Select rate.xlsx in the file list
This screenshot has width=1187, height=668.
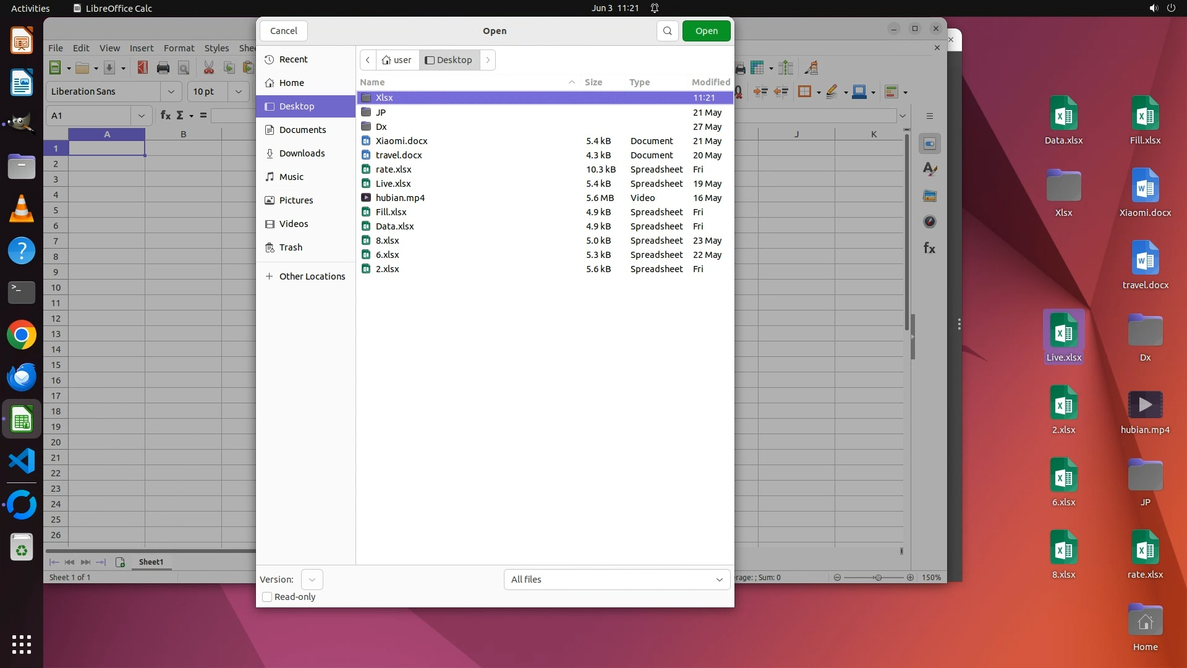pyautogui.click(x=393, y=169)
